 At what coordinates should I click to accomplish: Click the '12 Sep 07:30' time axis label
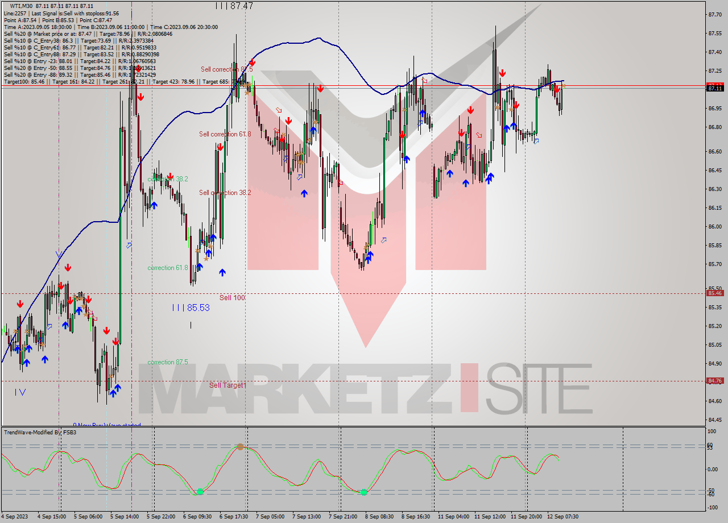tap(563, 517)
